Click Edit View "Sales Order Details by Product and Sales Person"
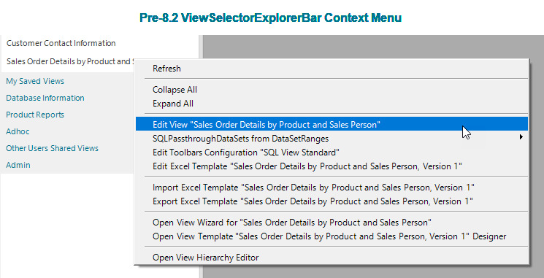Screen dimensions: 544x278 point(332,124)
